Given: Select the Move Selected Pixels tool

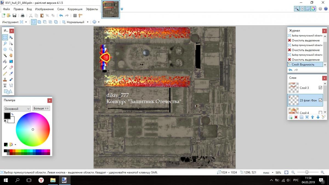Looking at the screenshot, I should coord(11,37).
